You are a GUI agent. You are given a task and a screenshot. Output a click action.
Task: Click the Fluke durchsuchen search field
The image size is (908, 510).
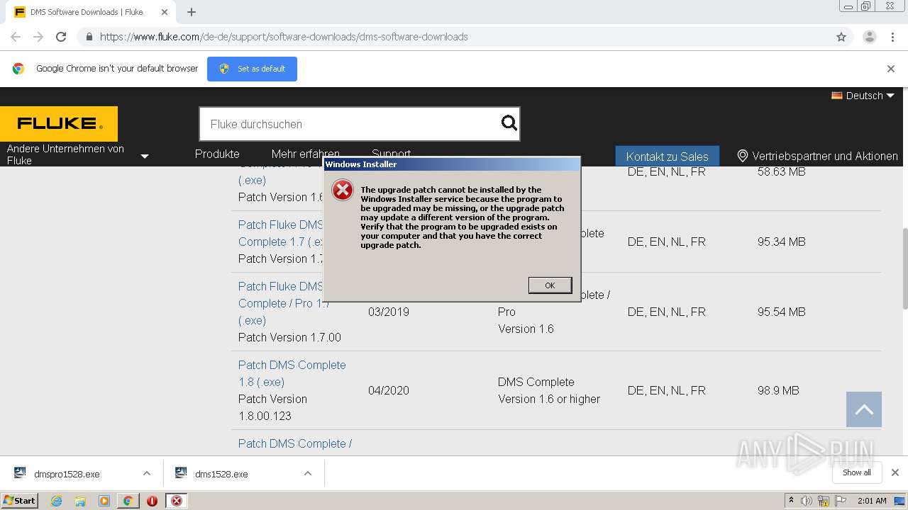(x=351, y=124)
